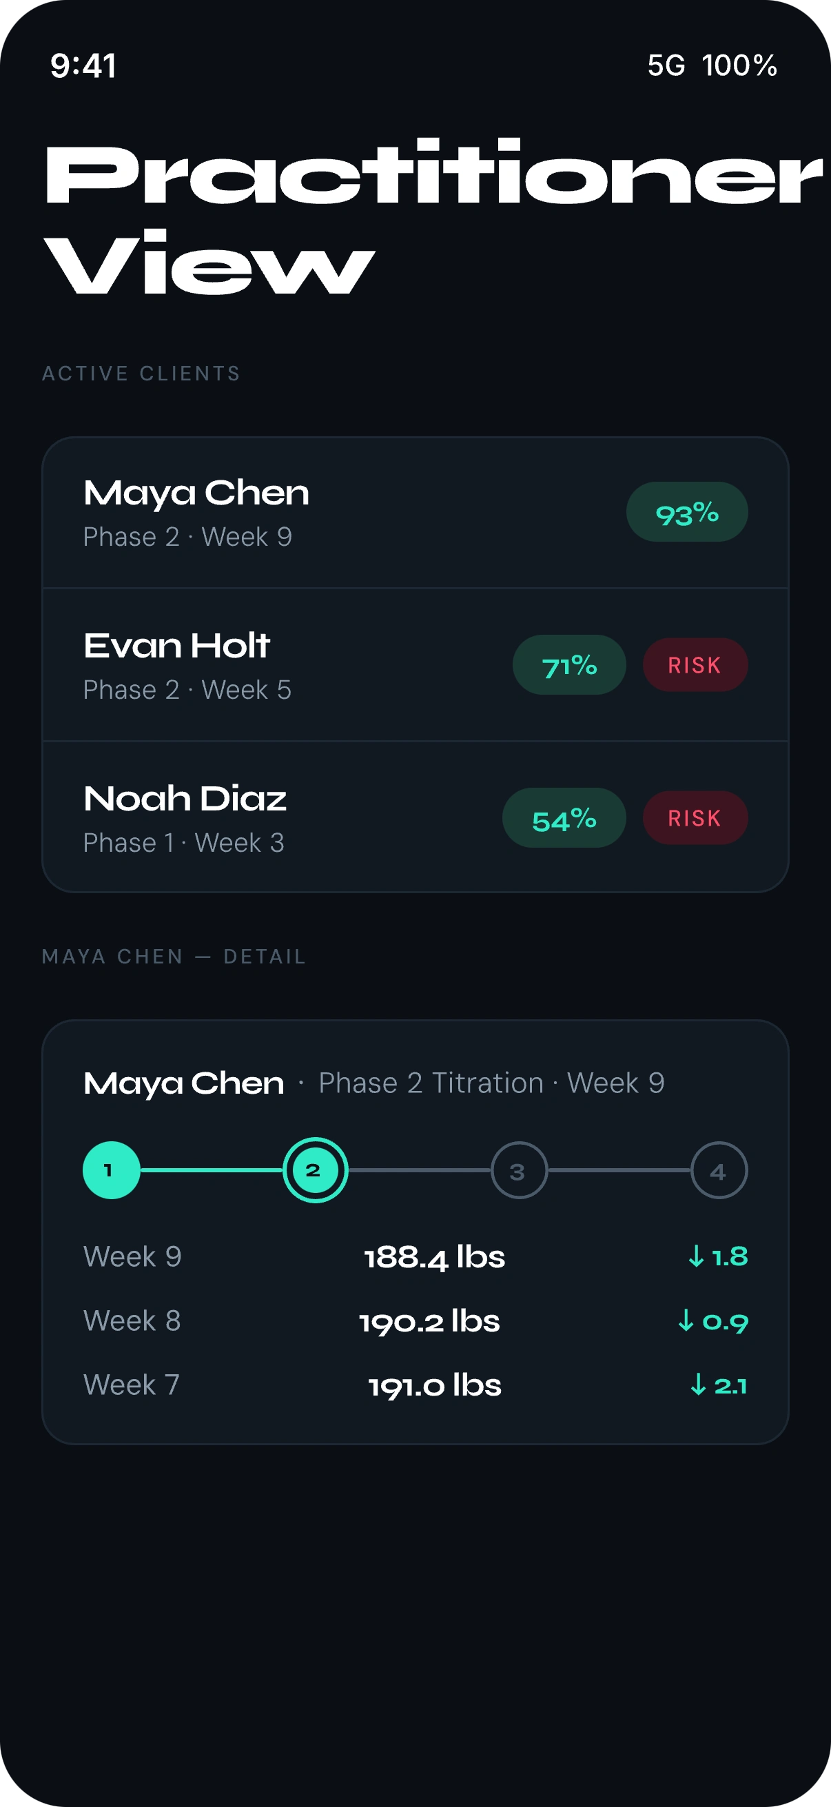
Task: Tap the 5G network status indicator
Action: pyautogui.click(x=666, y=66)
